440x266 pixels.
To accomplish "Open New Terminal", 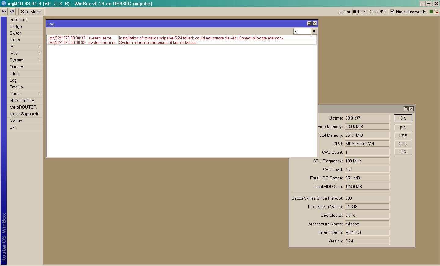I will coord(25,100).
